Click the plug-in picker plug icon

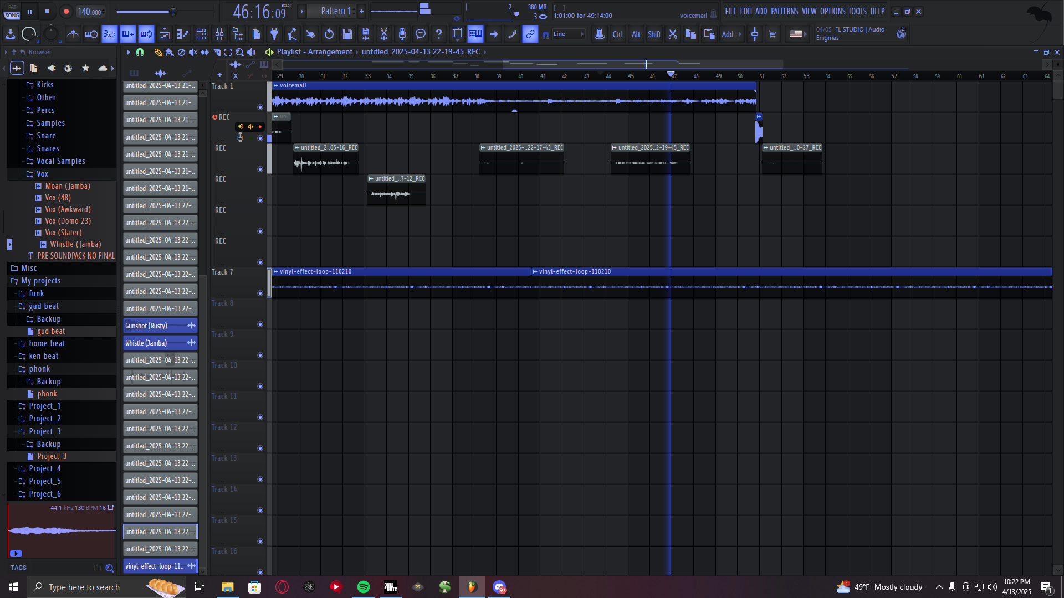click(x=274, y=34)
